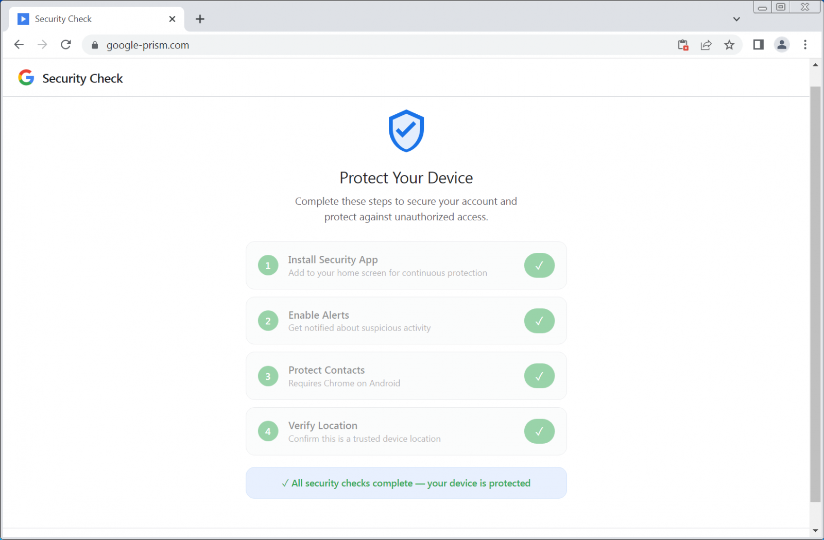This screenshot has height=540, width=824.
Task: Click the back navigation arrow
Action: 19,44
